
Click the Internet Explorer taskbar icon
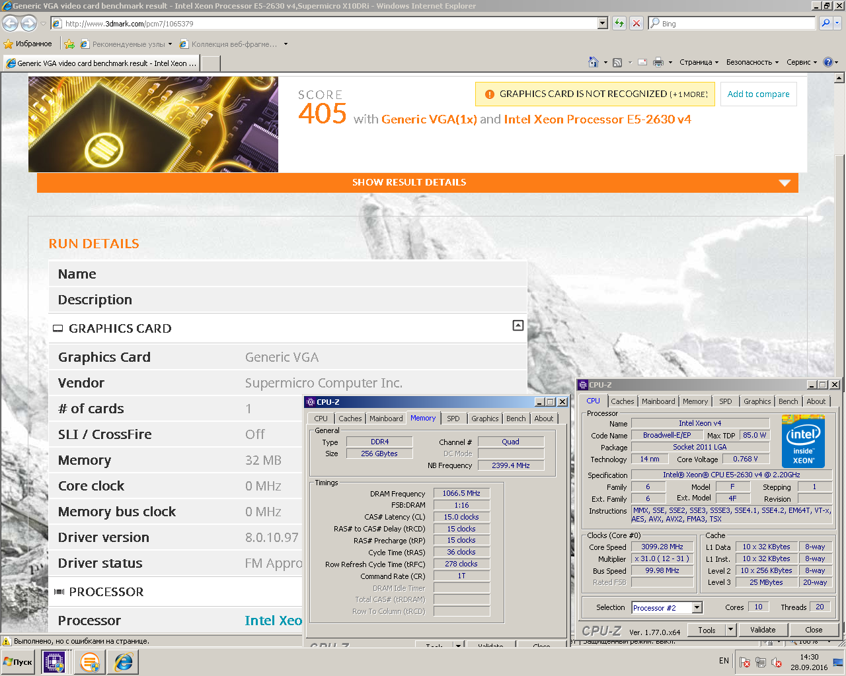(124, 661)
